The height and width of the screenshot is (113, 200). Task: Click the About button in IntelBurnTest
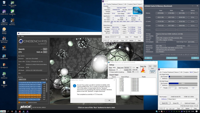point(152,68)
